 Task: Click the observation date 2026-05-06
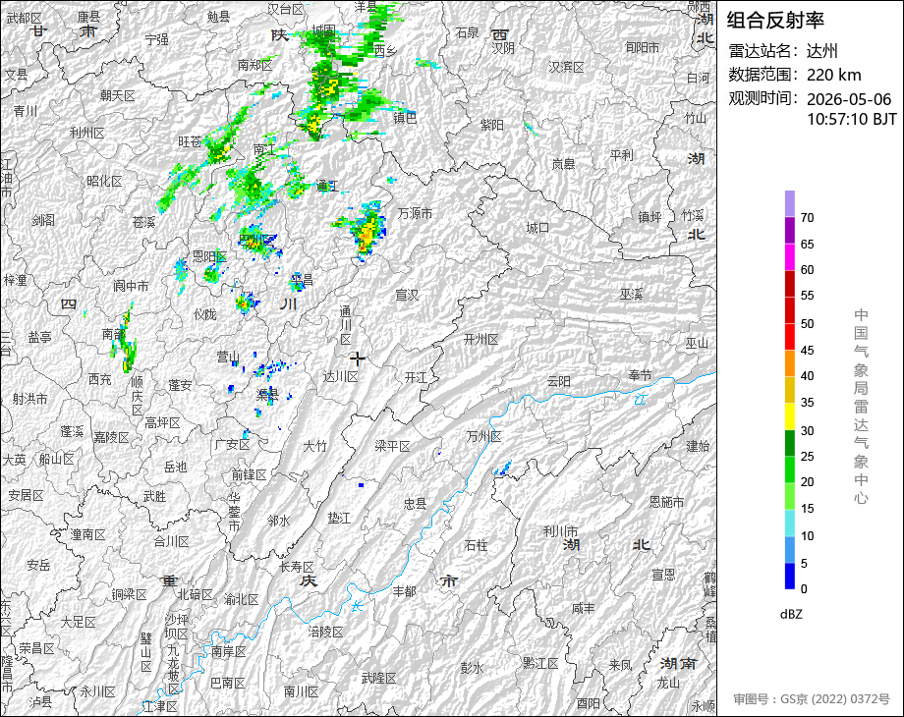click(x=849, y=99)
